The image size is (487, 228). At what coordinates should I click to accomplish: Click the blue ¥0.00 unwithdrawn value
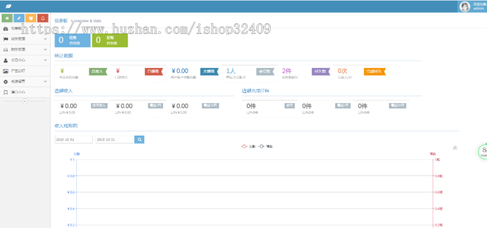pyautogui.click(x=180, y=71)
